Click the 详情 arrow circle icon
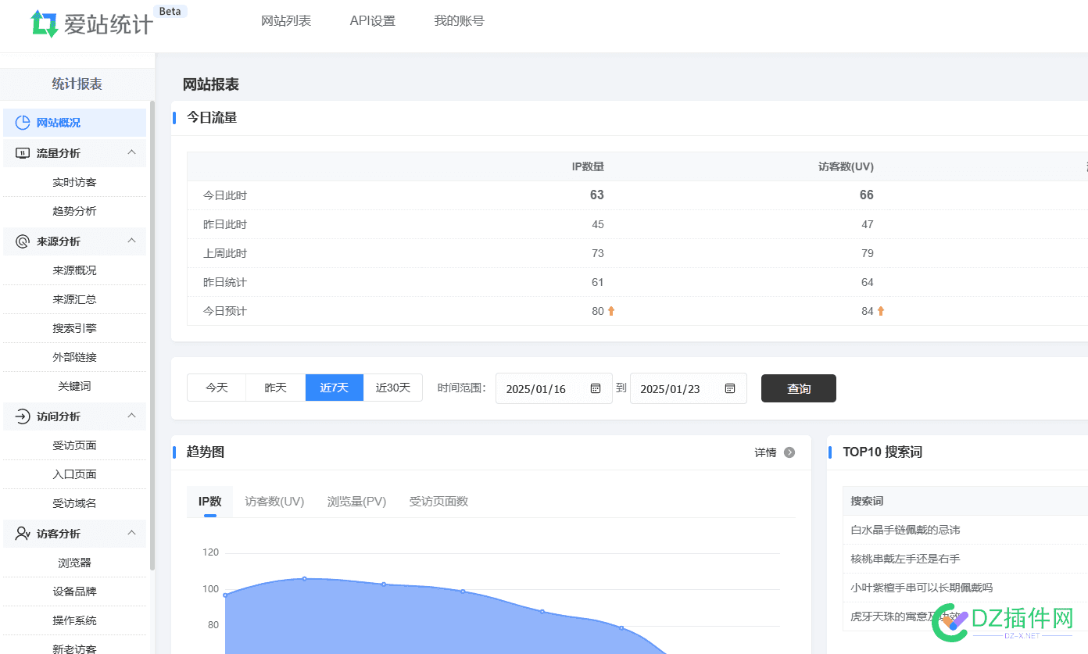The height and width of the screenshot is (654, 1088). point(789,452)
